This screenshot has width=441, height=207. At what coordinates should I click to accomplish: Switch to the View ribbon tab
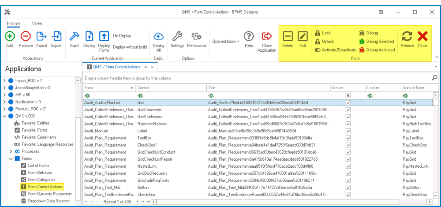pyautogui.click(x=37, y=23)
